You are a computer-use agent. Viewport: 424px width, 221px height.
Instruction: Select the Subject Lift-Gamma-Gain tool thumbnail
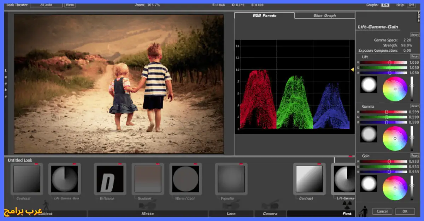click(x=64, y=179)
